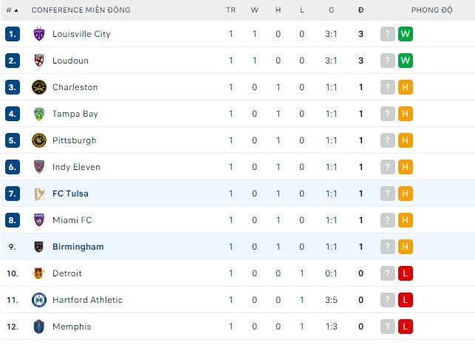Click the Tampa Bay team crest

coord(39,114)
